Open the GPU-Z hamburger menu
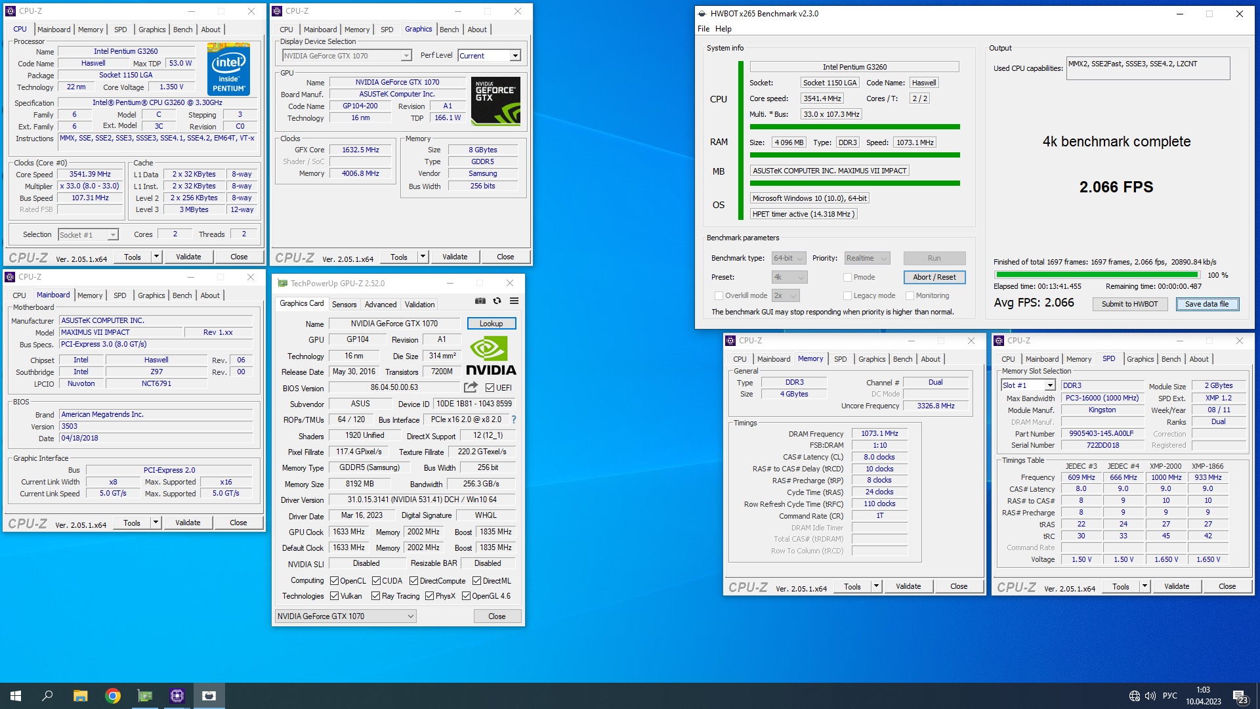 [x=514, y=301]
